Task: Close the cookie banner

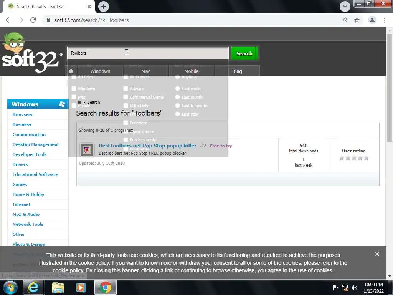Action: 377,254
